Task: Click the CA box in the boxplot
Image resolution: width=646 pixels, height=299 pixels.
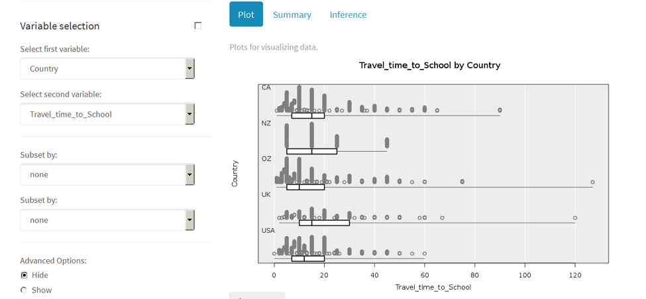Action: [x=308, y=115]
